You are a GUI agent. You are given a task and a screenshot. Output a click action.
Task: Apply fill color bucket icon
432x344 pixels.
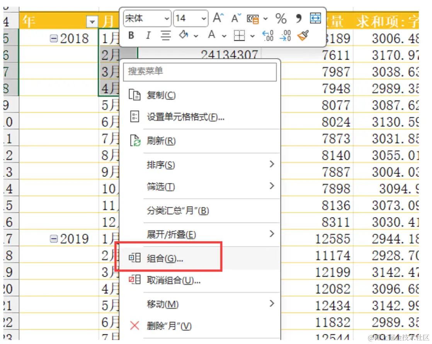pos(184,35)
